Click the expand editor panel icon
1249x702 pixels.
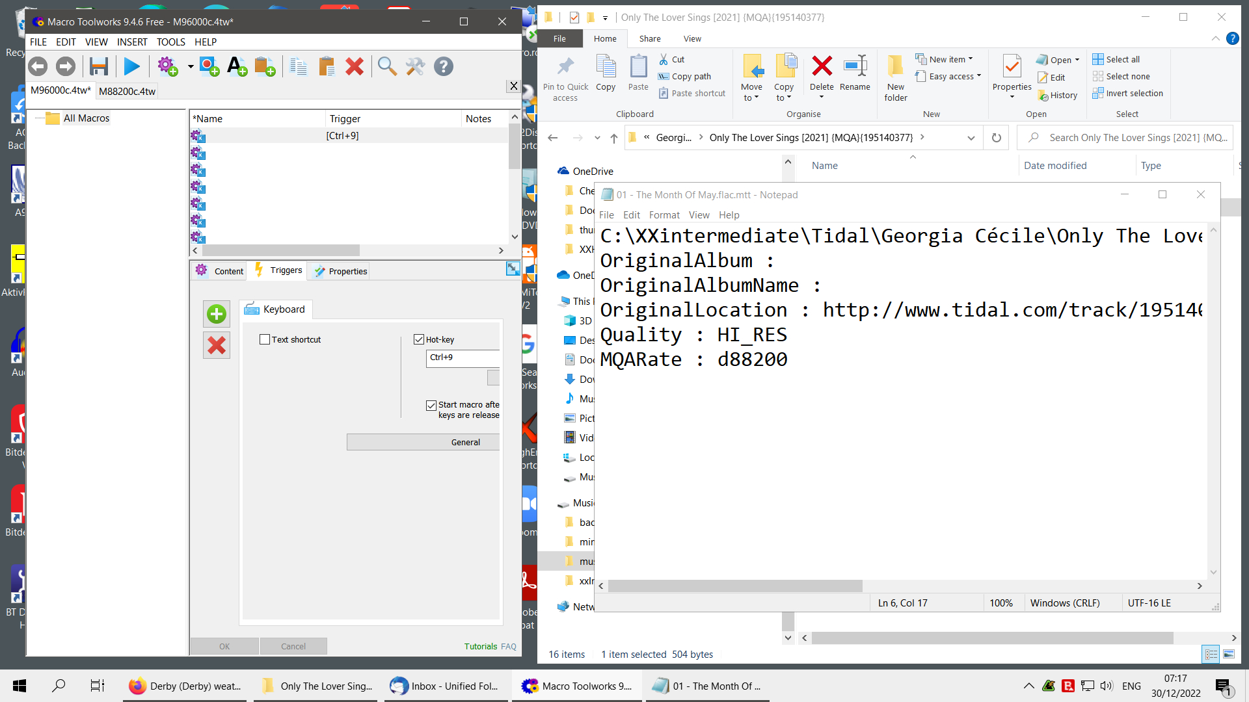tap(513, 268)
